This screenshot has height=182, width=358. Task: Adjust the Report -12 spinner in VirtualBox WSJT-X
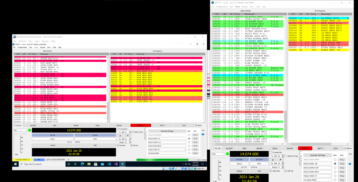tap(130, 142)
